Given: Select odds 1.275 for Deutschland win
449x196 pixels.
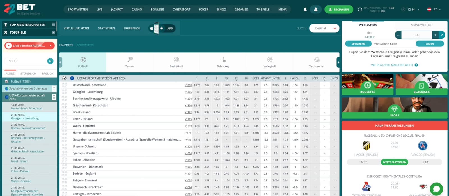Looking at the screenshot, I should 197,85.
